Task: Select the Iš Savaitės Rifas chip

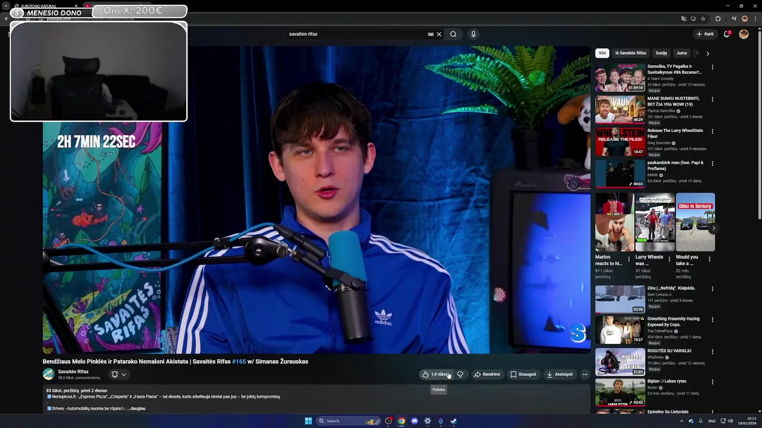Action: pyautogui.click(x=630, y=53)
